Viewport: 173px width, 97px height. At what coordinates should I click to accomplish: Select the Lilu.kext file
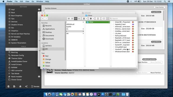click(118, 33)
